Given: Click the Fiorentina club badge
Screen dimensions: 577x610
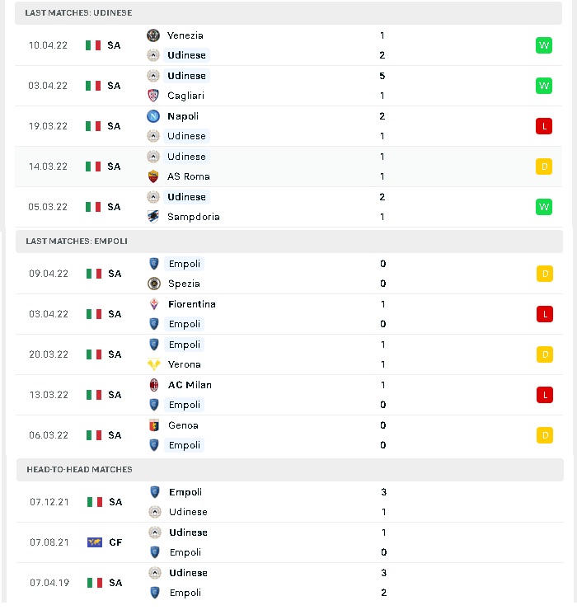Looking at the screenshot, I should (x=154, y=304).
